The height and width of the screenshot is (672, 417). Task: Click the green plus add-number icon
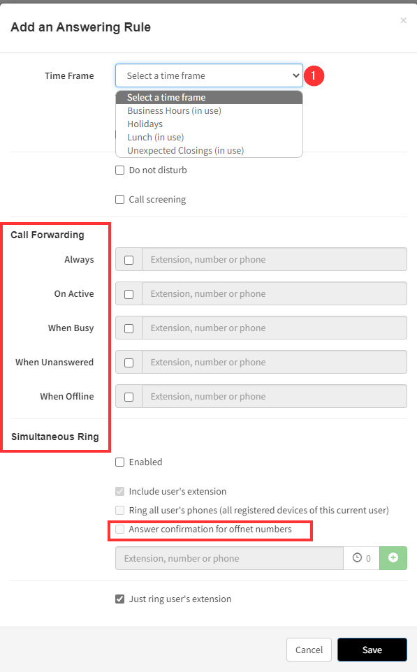tap(393, 557)
